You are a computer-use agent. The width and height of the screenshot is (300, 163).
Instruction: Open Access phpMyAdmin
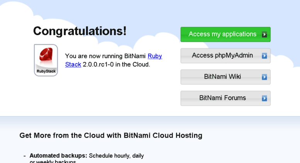pyautogui.click(x=225, y=56)
